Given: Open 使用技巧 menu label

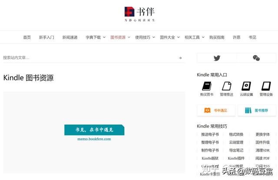Looking at the screenshot, I should click(x=143, y=37).
